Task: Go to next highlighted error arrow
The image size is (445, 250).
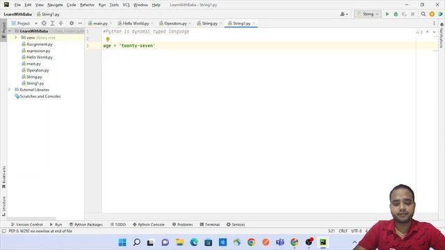Action: (x=434, y=32)
